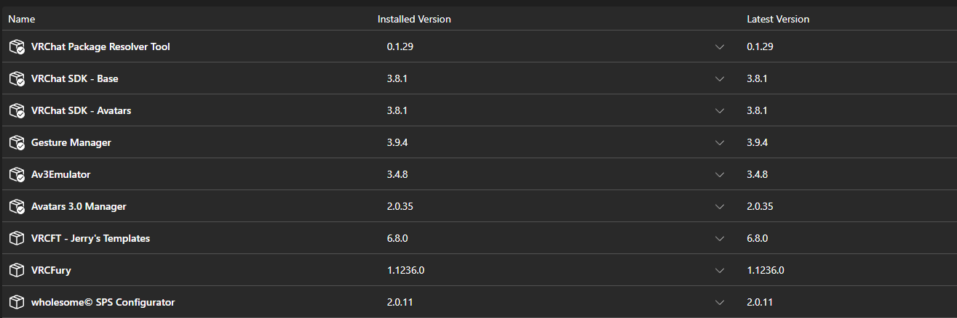Click the Gesture Manager package icon

pyautogui.click(x=17, y=143)
